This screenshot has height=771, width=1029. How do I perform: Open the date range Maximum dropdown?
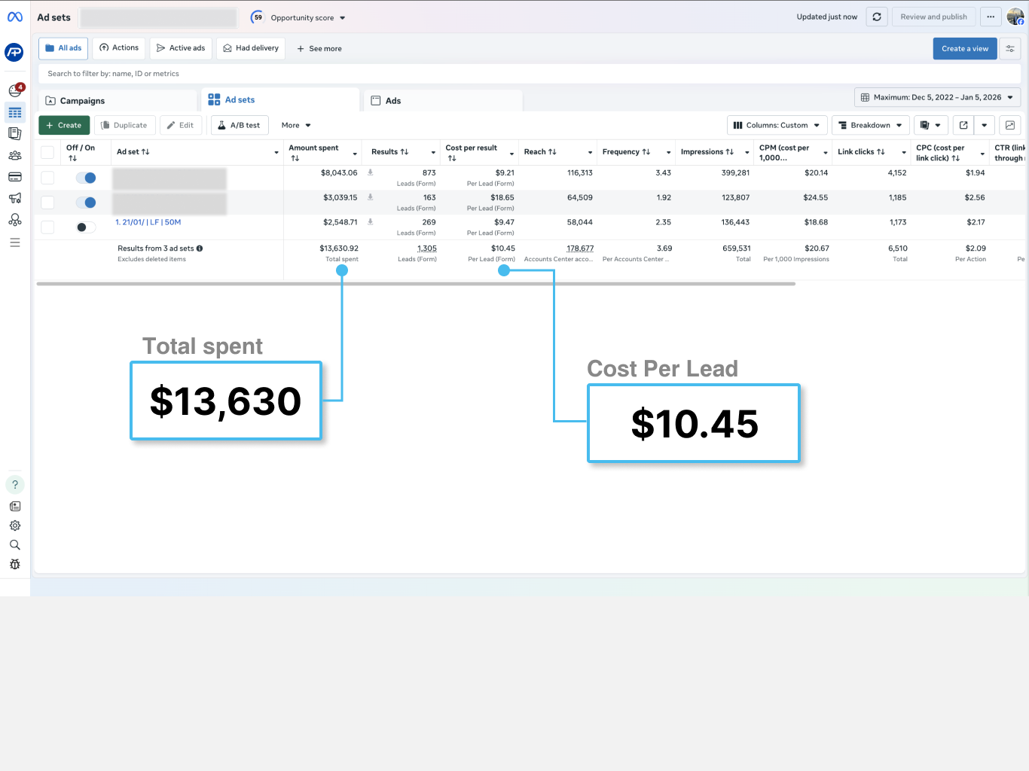pos(937,97)
